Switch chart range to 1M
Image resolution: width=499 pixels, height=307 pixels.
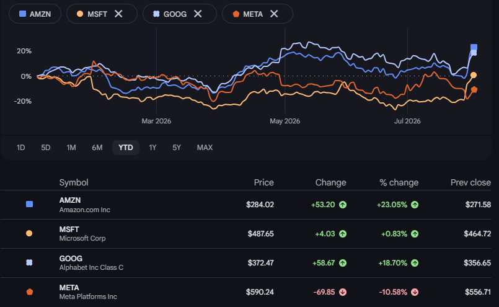coord(71,148)
